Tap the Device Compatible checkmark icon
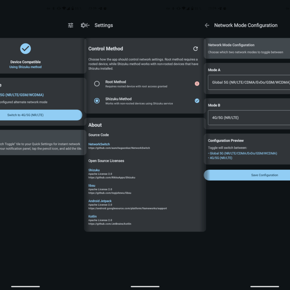The height and width of the screenshot is (290, 290). (25, 49)
